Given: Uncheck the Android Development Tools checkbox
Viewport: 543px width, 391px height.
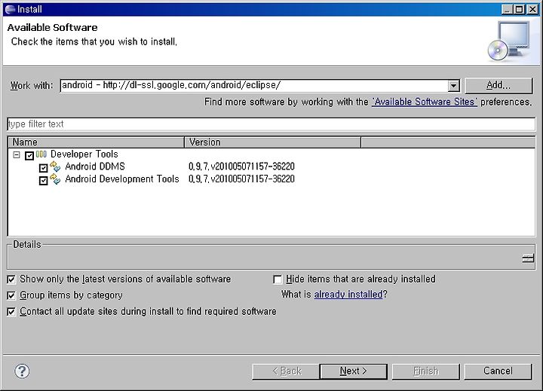Looking at the screenshot, I should [43, 181].
